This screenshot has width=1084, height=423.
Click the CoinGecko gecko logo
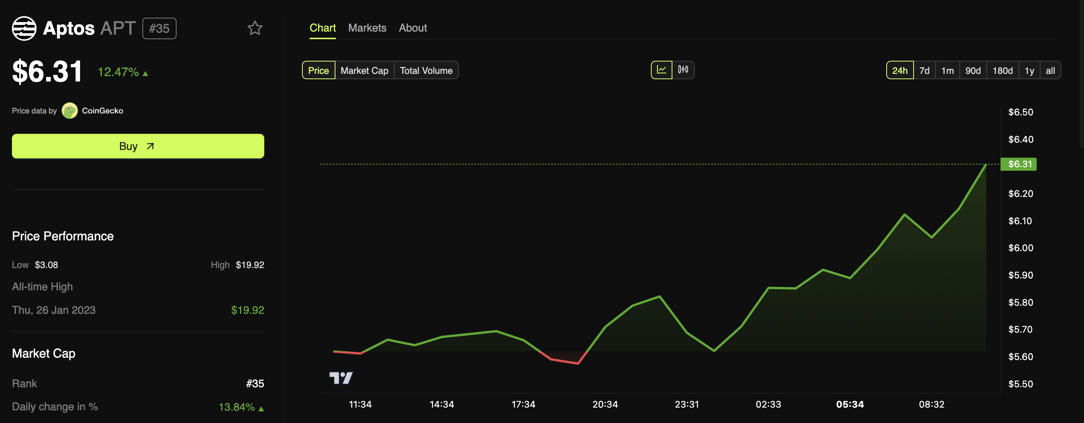pyautogui.click(x=70, y=111)
